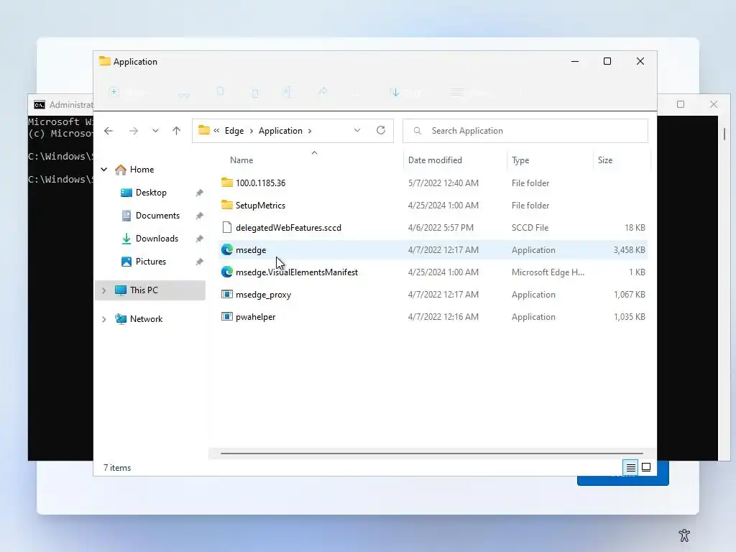Sort by the Size column

pos(605,160)
